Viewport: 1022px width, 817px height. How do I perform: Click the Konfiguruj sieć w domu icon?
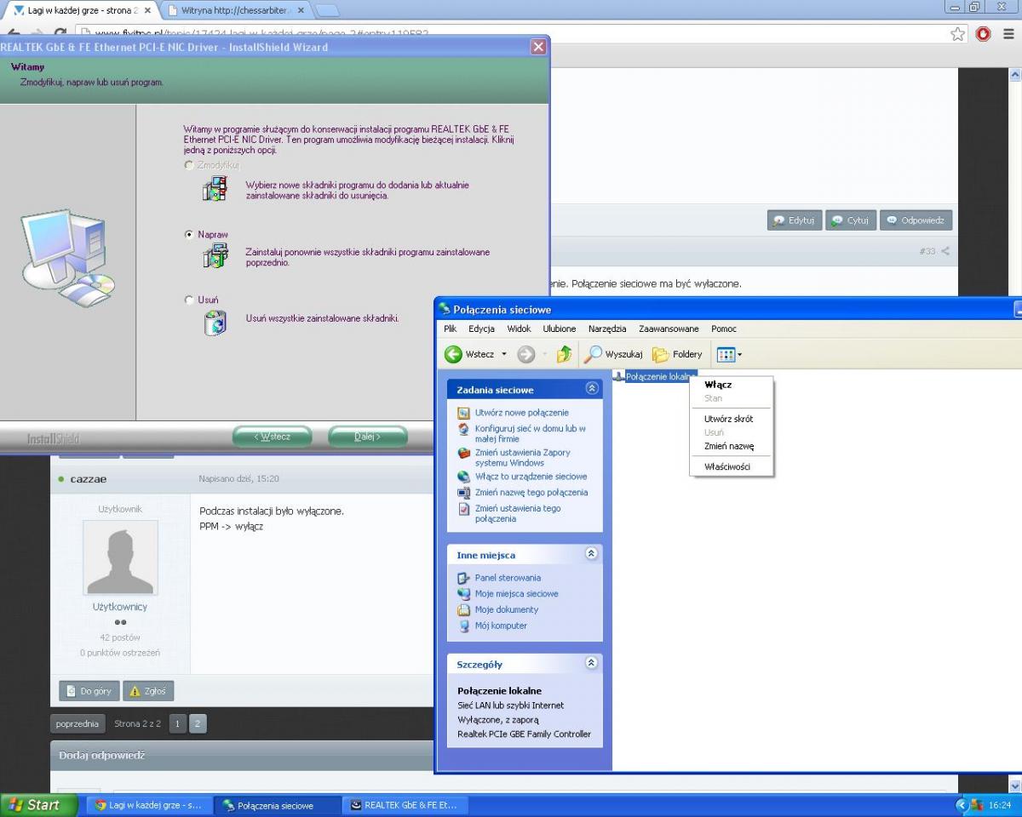(464, 429)
